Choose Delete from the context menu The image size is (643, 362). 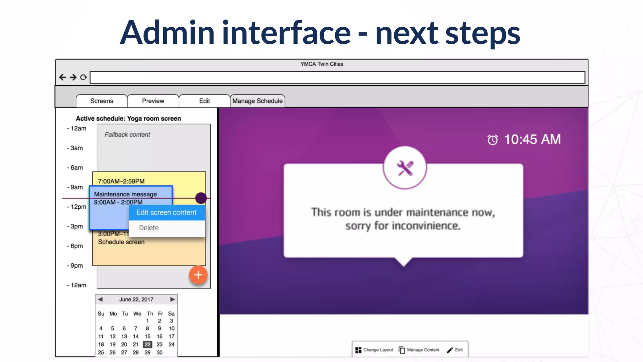tap(167, 228)
